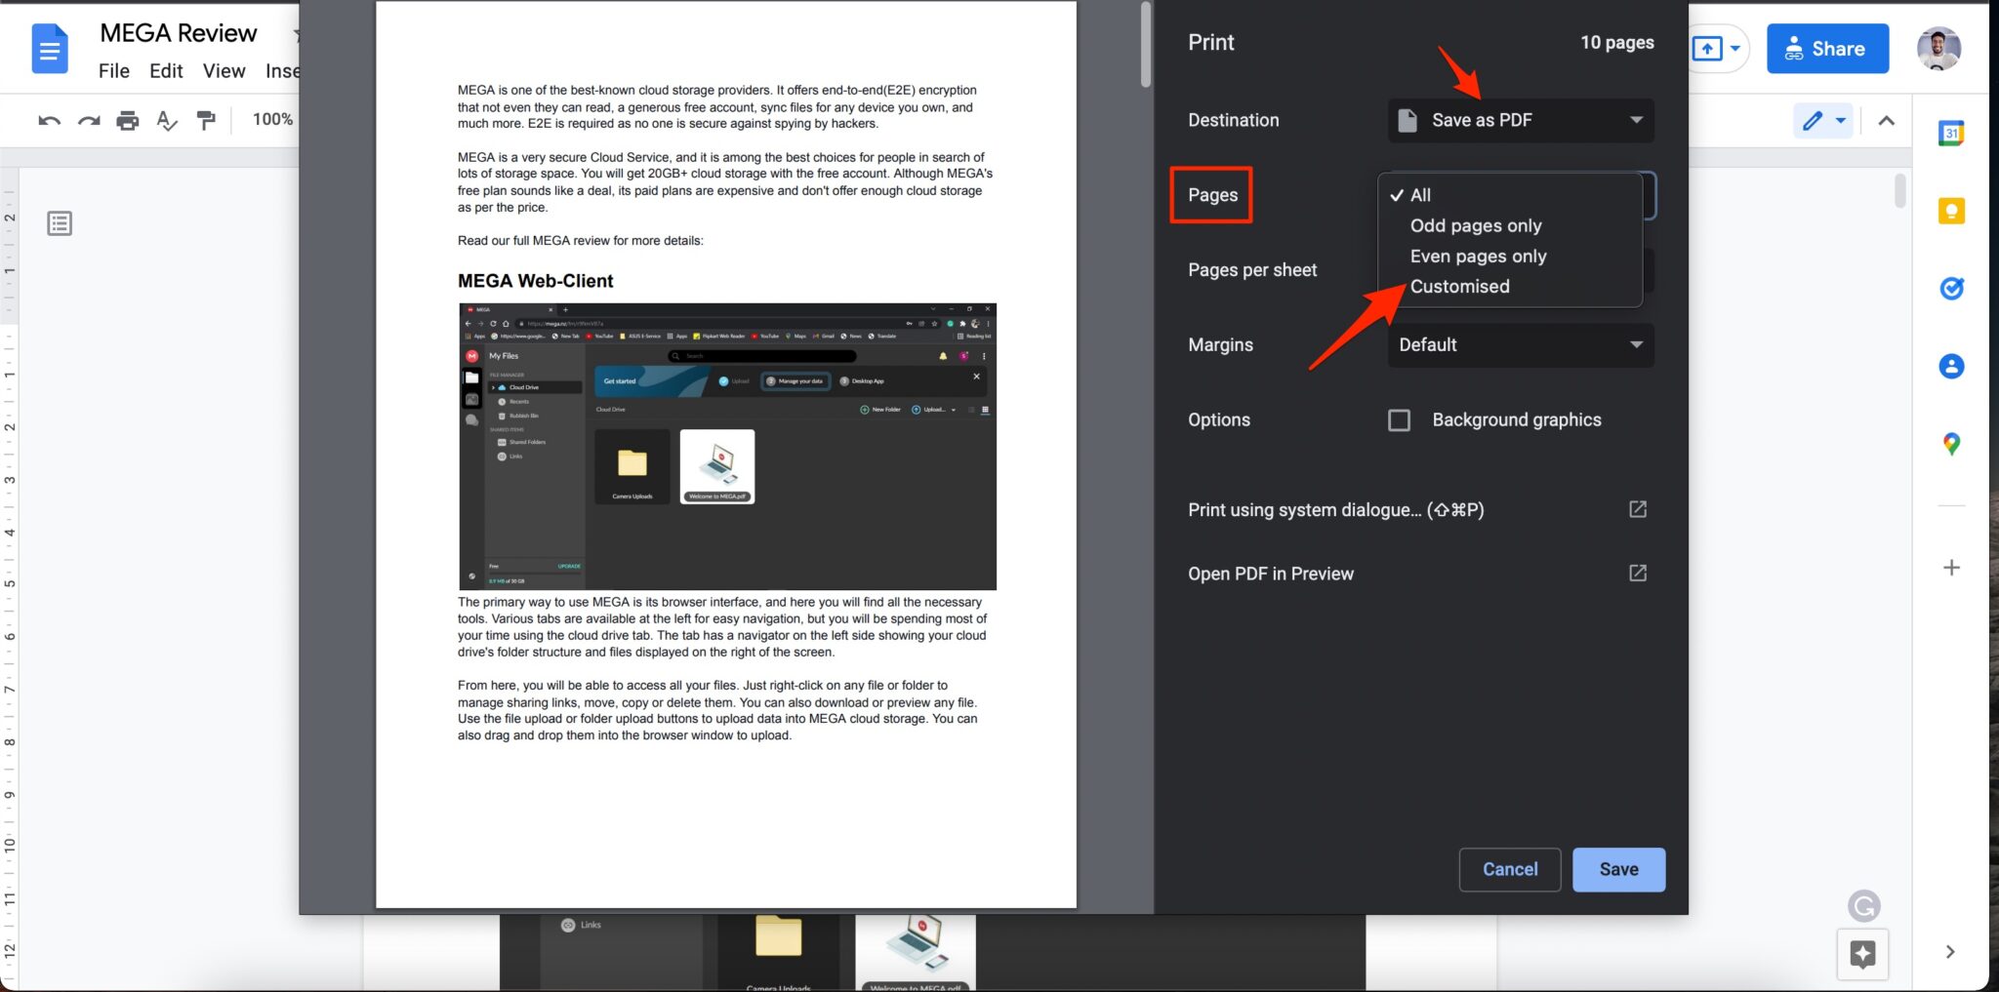The width and height of the screenshot is (1999, 992).
Task: Click the print icon in toolbar
Action: tap(128, 120)
